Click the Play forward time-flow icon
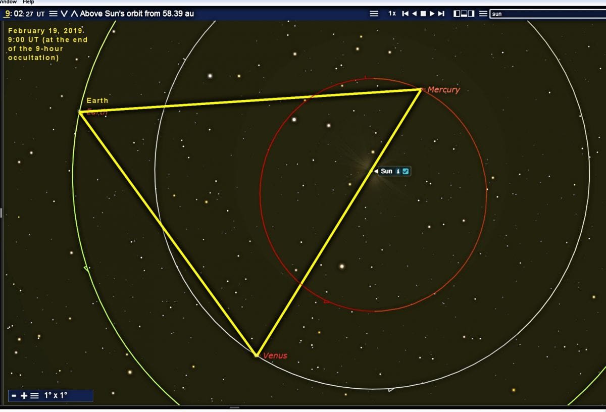Image resolution: width=606 pixels, height=412 pixels. pyautogui.click(x=432, y=14)
